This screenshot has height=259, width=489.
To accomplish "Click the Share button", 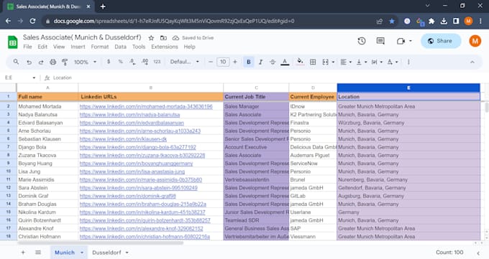I will point(441,41).
